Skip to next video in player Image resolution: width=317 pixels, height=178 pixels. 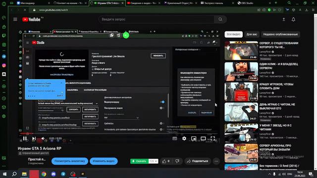point(34,138)
